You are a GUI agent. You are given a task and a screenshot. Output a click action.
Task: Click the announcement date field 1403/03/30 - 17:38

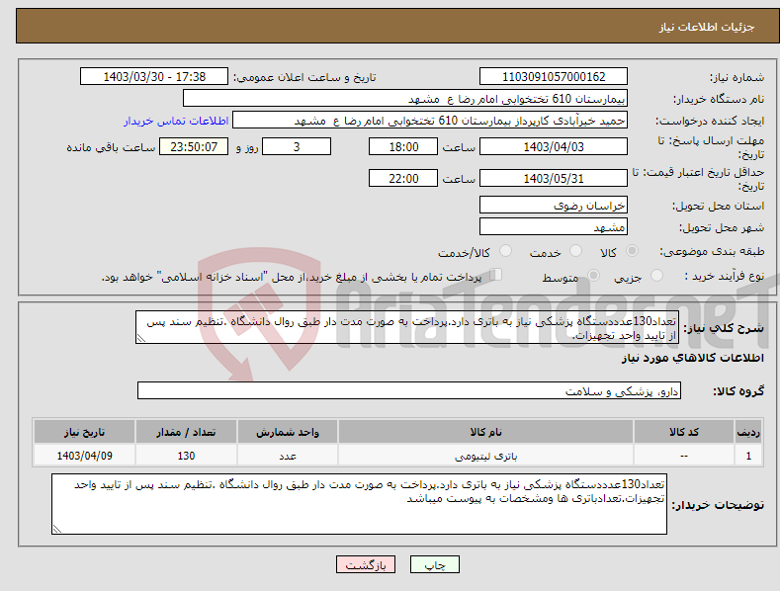(154, 77)
